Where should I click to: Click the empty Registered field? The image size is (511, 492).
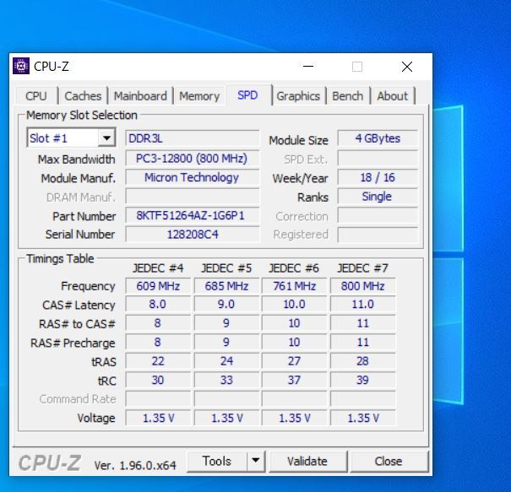coord(378,235)
